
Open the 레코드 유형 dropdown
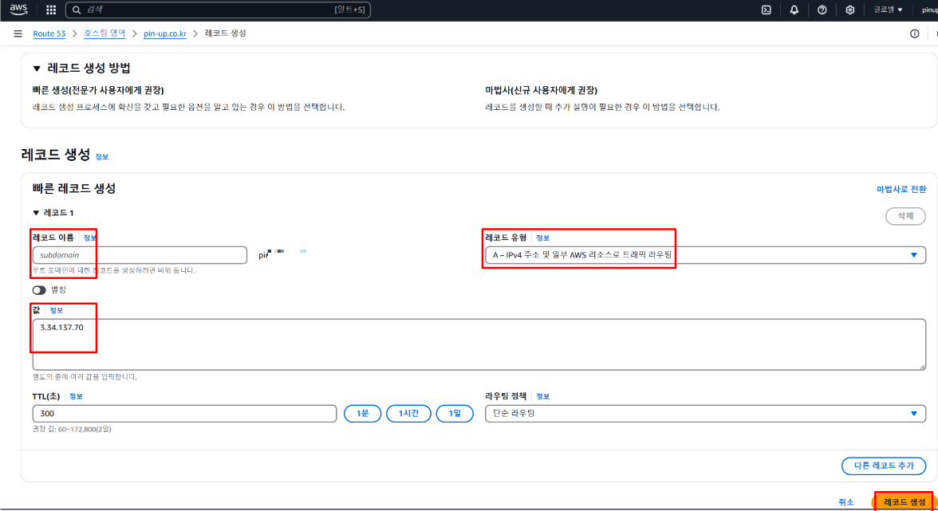705,255
